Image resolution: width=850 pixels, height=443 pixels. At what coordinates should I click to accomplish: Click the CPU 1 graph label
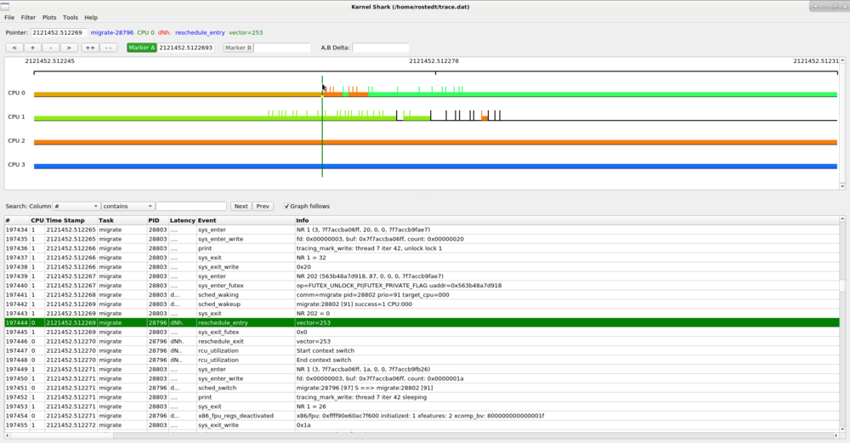pos(16,116)
